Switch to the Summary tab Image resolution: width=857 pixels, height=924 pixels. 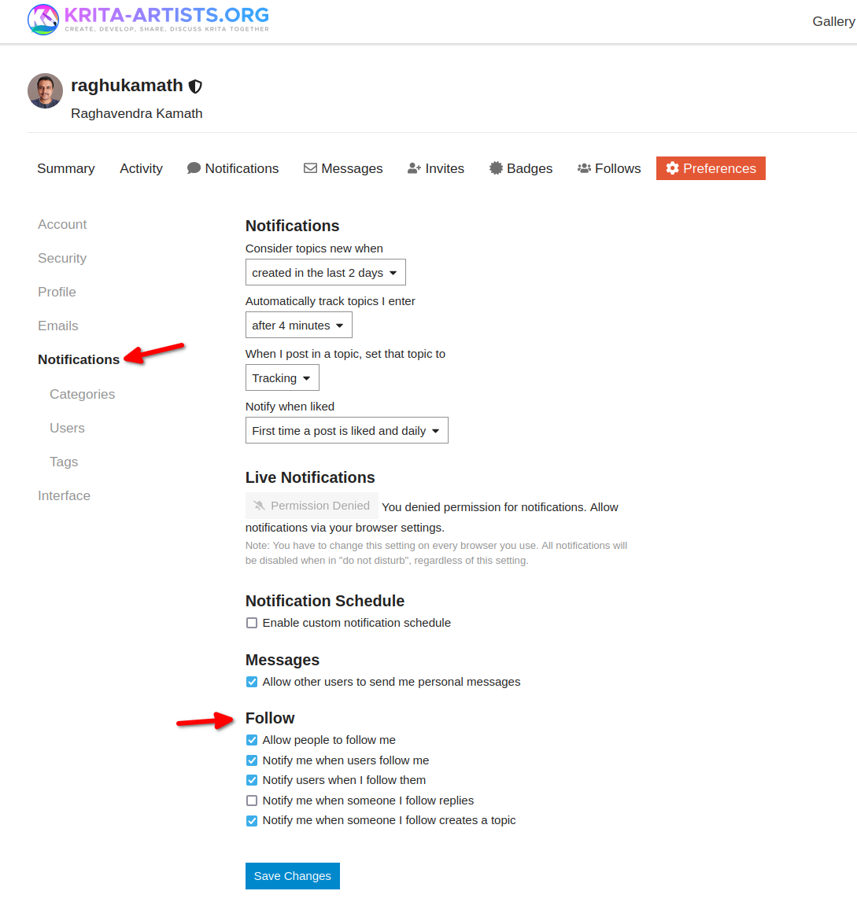click(66, 168)
